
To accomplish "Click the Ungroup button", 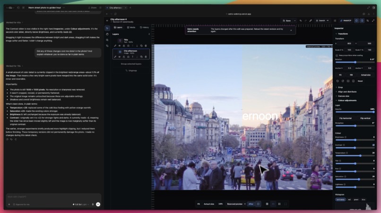I will 131,70.
